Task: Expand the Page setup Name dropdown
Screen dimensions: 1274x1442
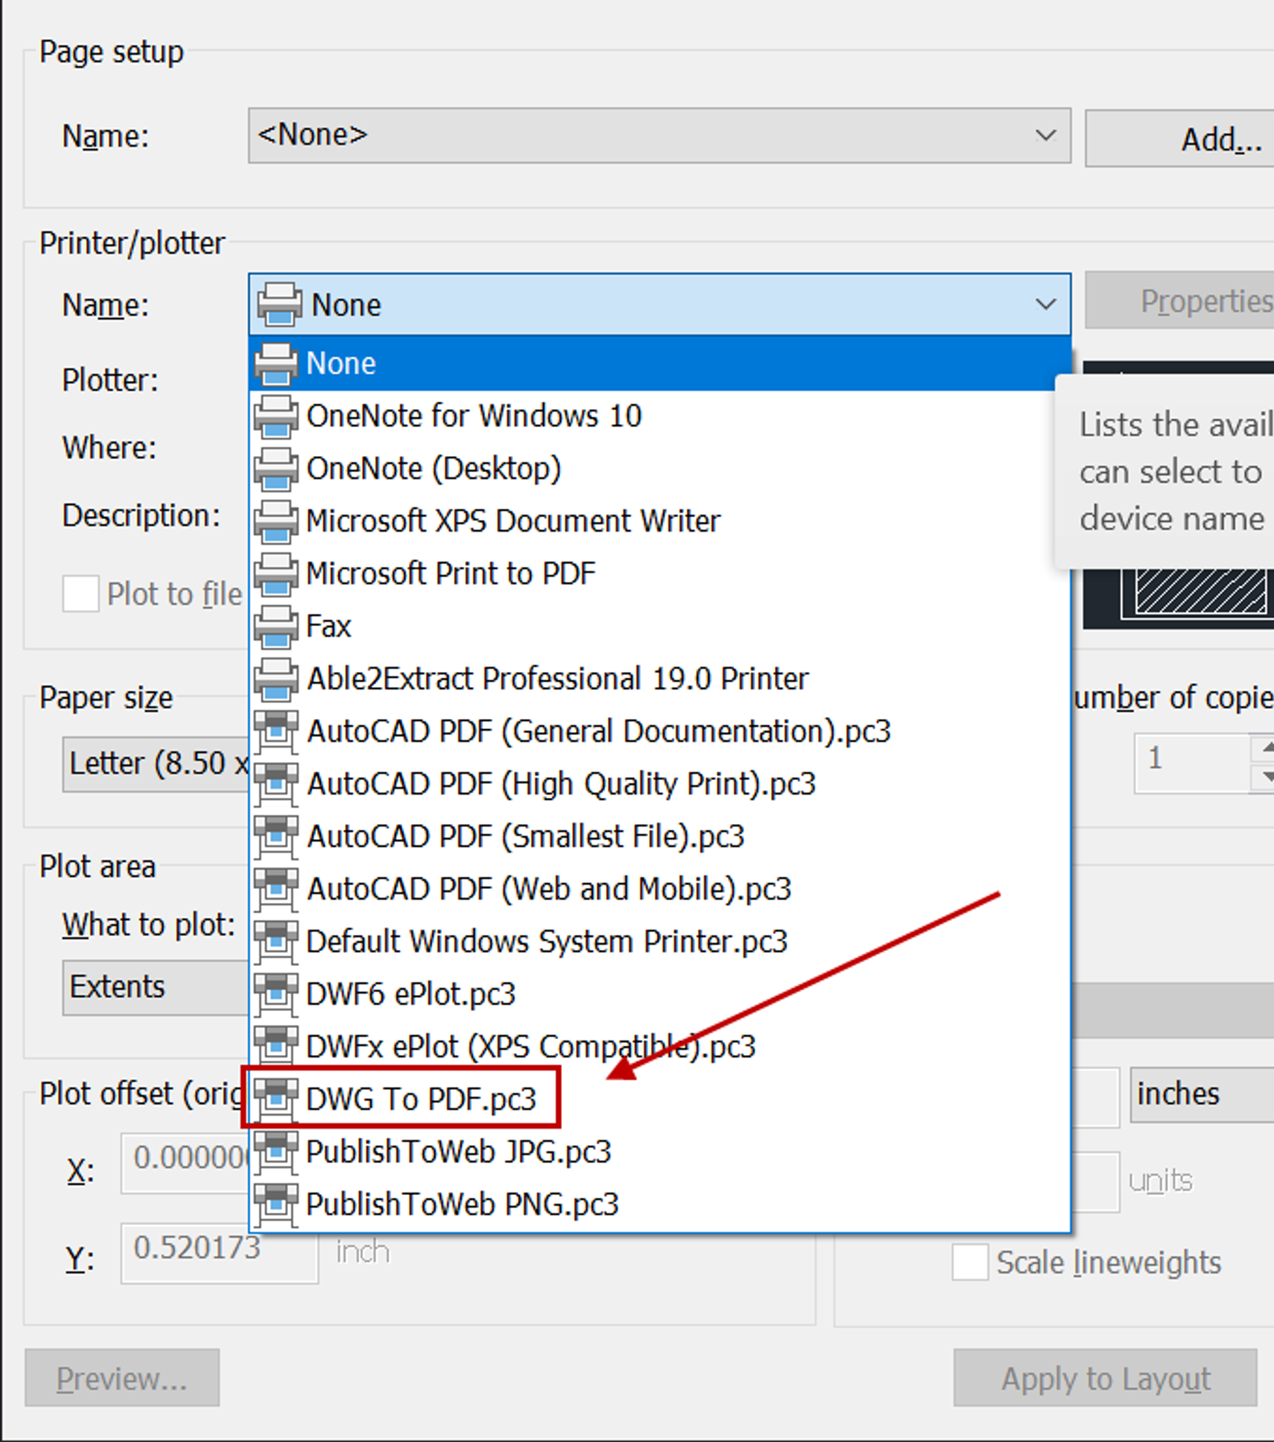Action: [x=1045, y=135]
